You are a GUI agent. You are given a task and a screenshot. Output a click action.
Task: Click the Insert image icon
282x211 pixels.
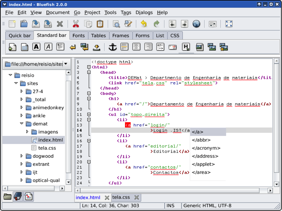[x=200, y=47]
